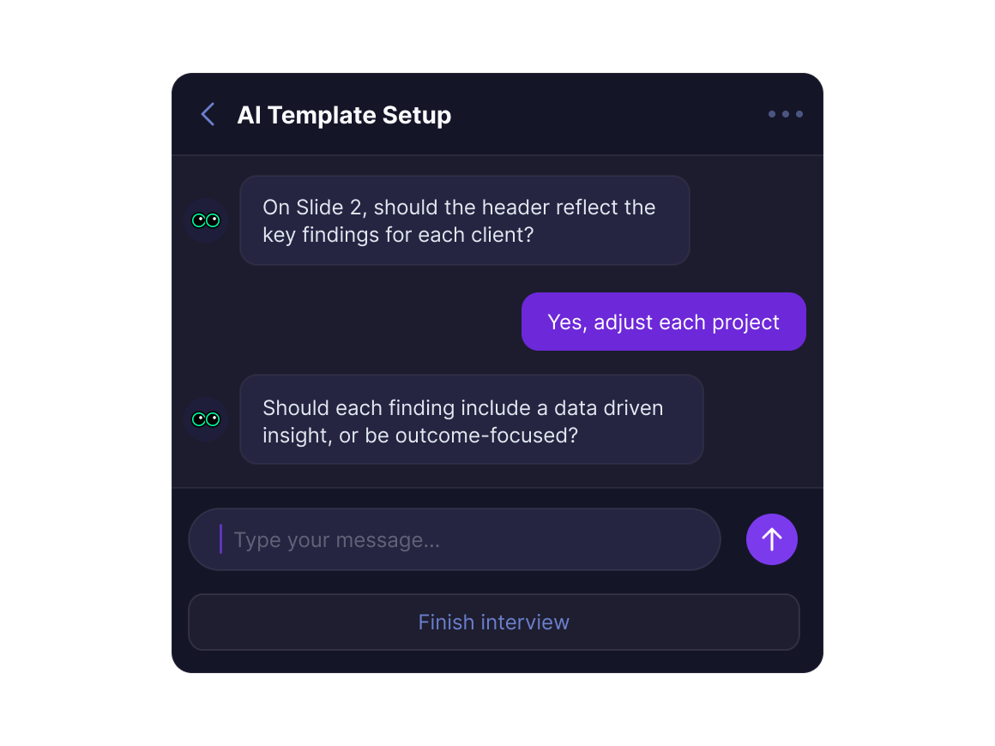Click the back arrow in the header
The width and height of the screenshot is (995, 746).
click(207, 114)
